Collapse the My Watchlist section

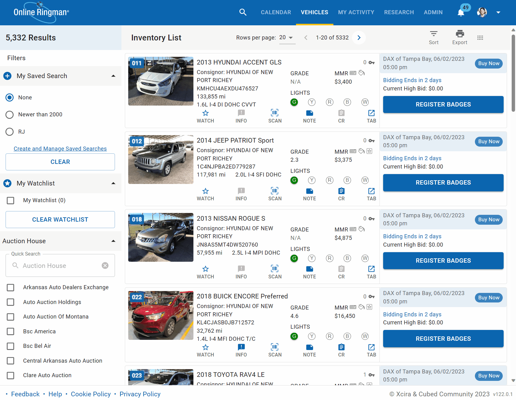pyautogui.click(x=113, y=183)
